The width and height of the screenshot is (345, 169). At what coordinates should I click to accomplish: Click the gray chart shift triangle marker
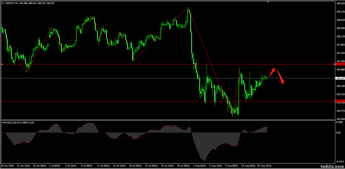point(268,2)
